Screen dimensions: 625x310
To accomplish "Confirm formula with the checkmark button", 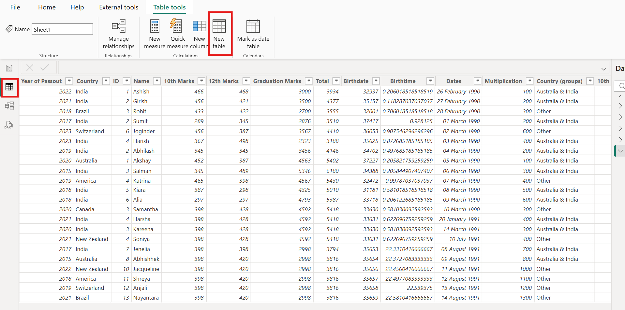I will [x=45, y=67].
